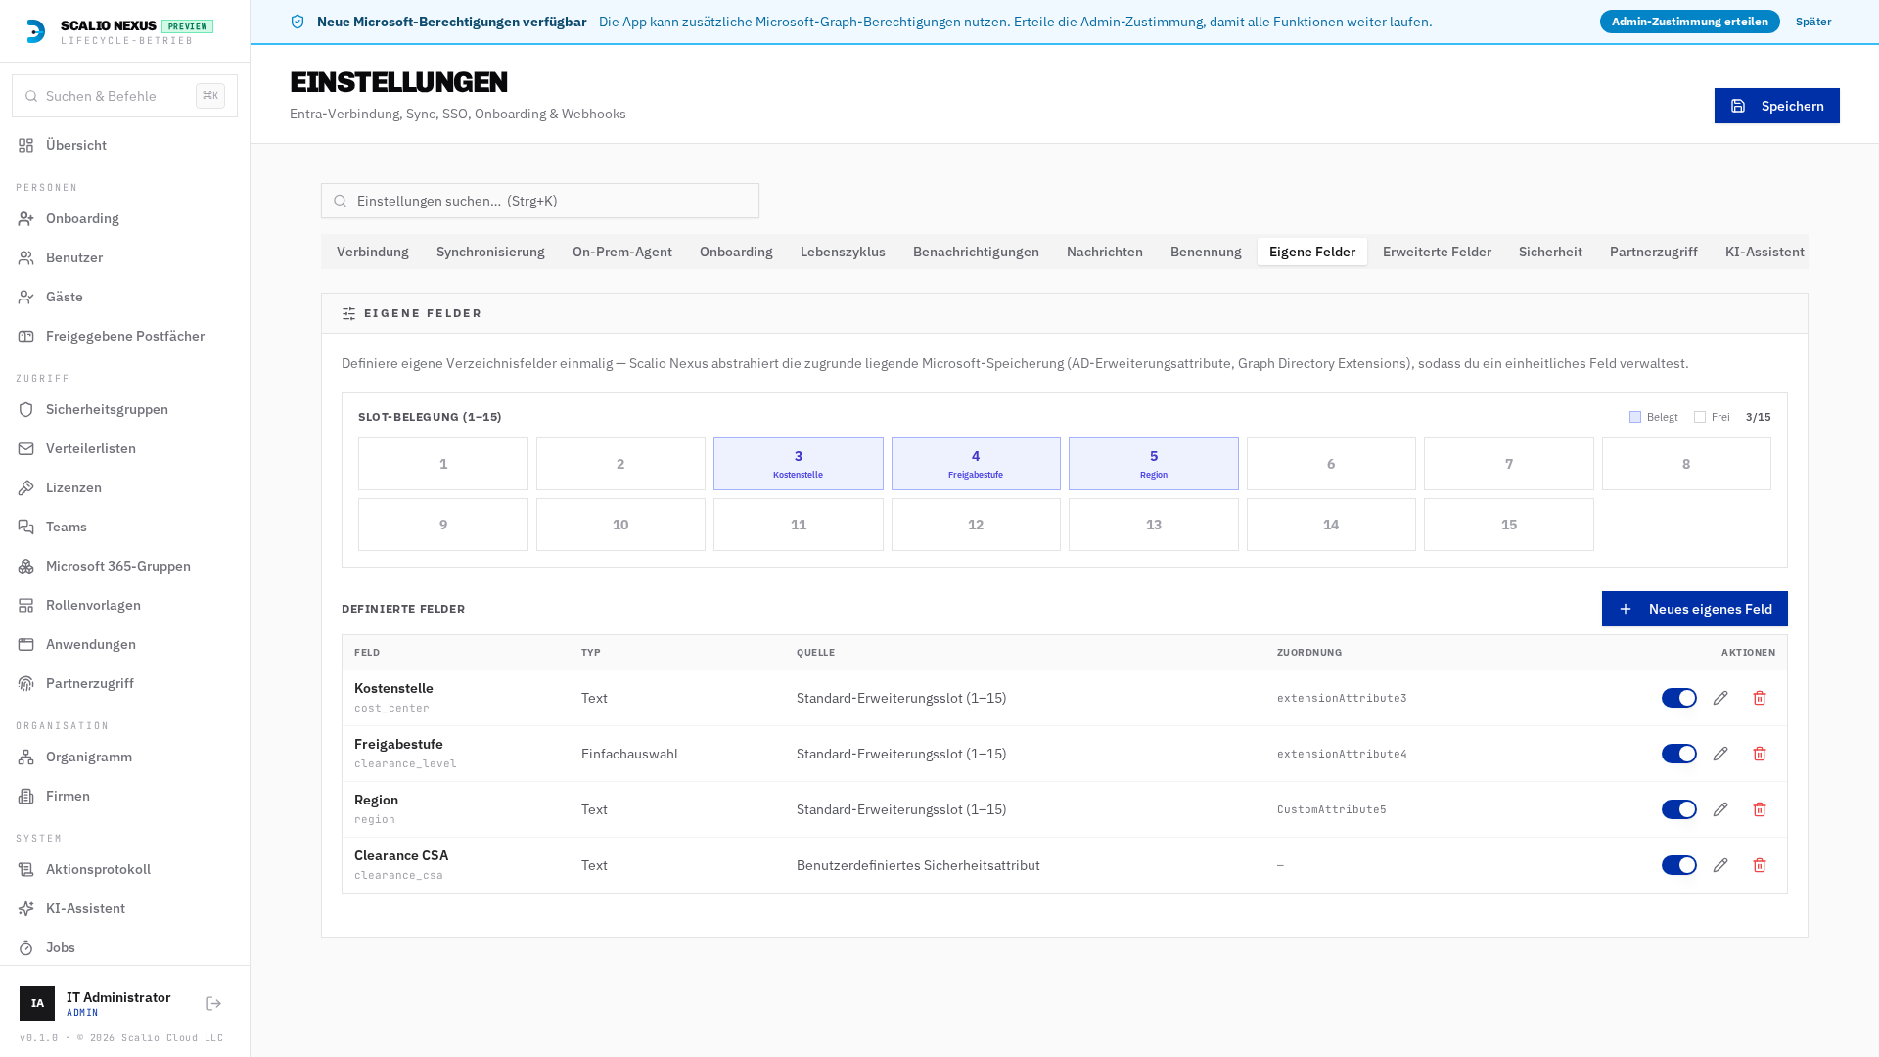Screen dimensions: 1879x1057
Task: Open Aktionsprotokoll in the sidebar
Action: click(x=124, y=869)
